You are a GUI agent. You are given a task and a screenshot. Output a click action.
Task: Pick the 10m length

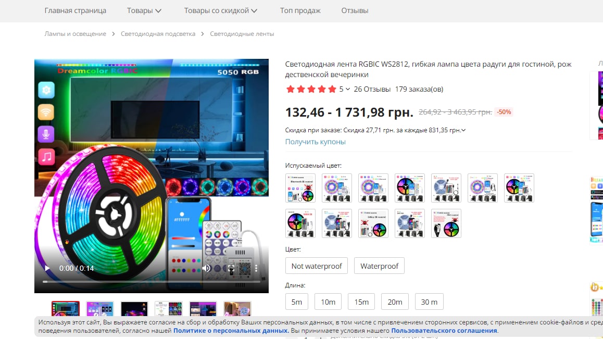(x=328, y=302)
